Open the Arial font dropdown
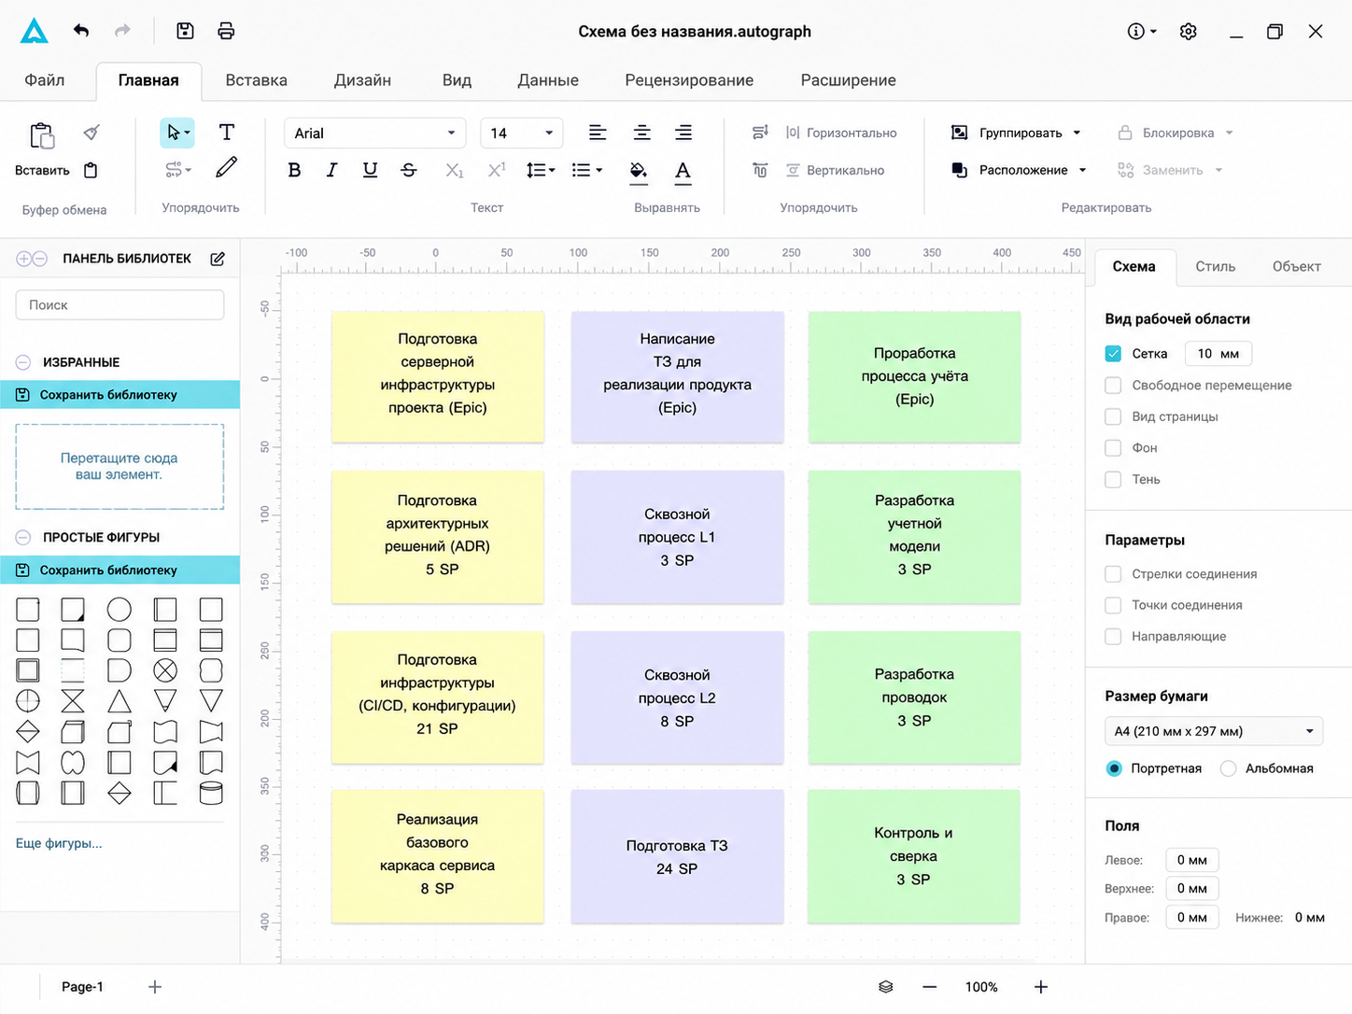 pos(374,134)
